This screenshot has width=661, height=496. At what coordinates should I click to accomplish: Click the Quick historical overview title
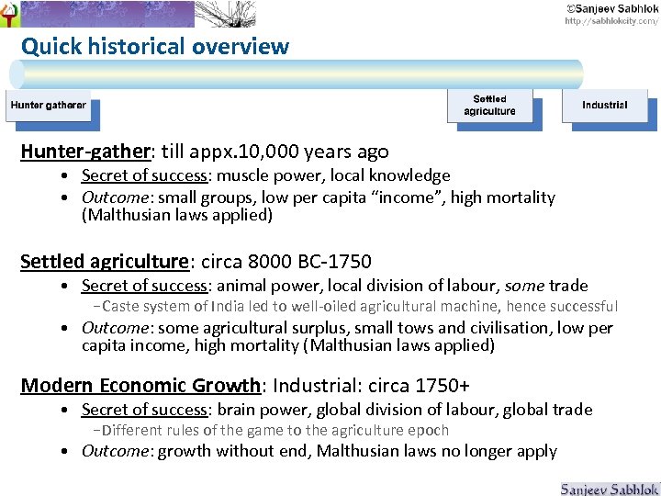(155, 46)
